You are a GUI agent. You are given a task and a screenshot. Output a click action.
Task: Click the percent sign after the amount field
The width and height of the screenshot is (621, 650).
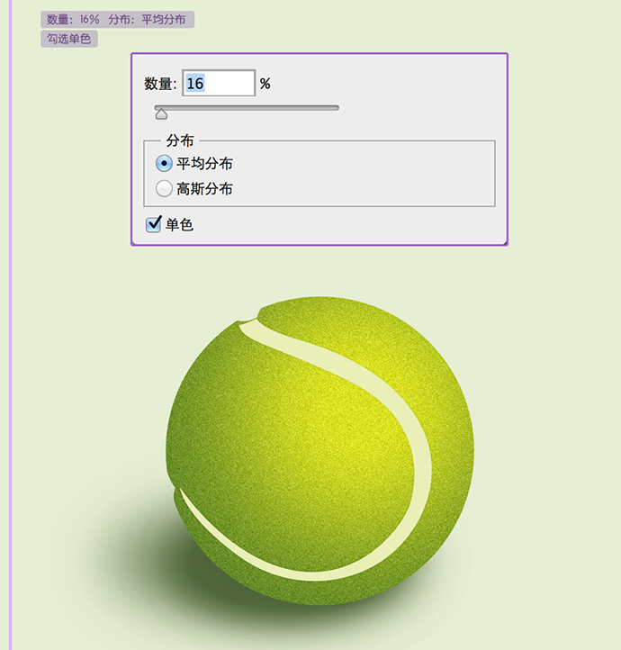[265, 84]
